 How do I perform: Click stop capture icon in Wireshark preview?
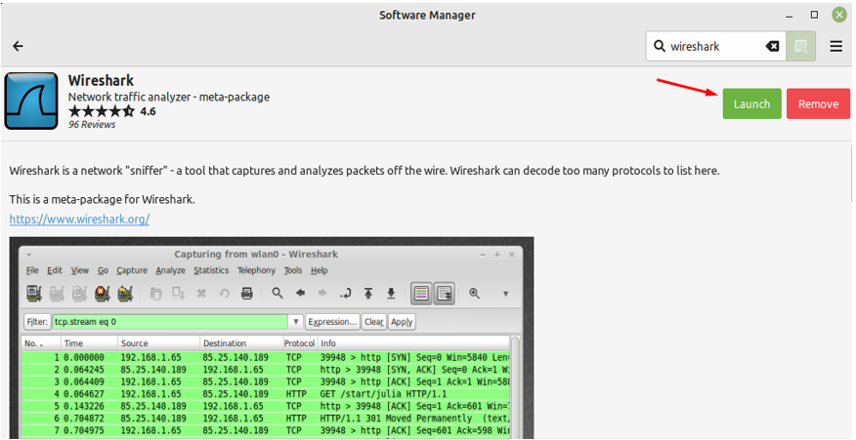tap(102, 294)
